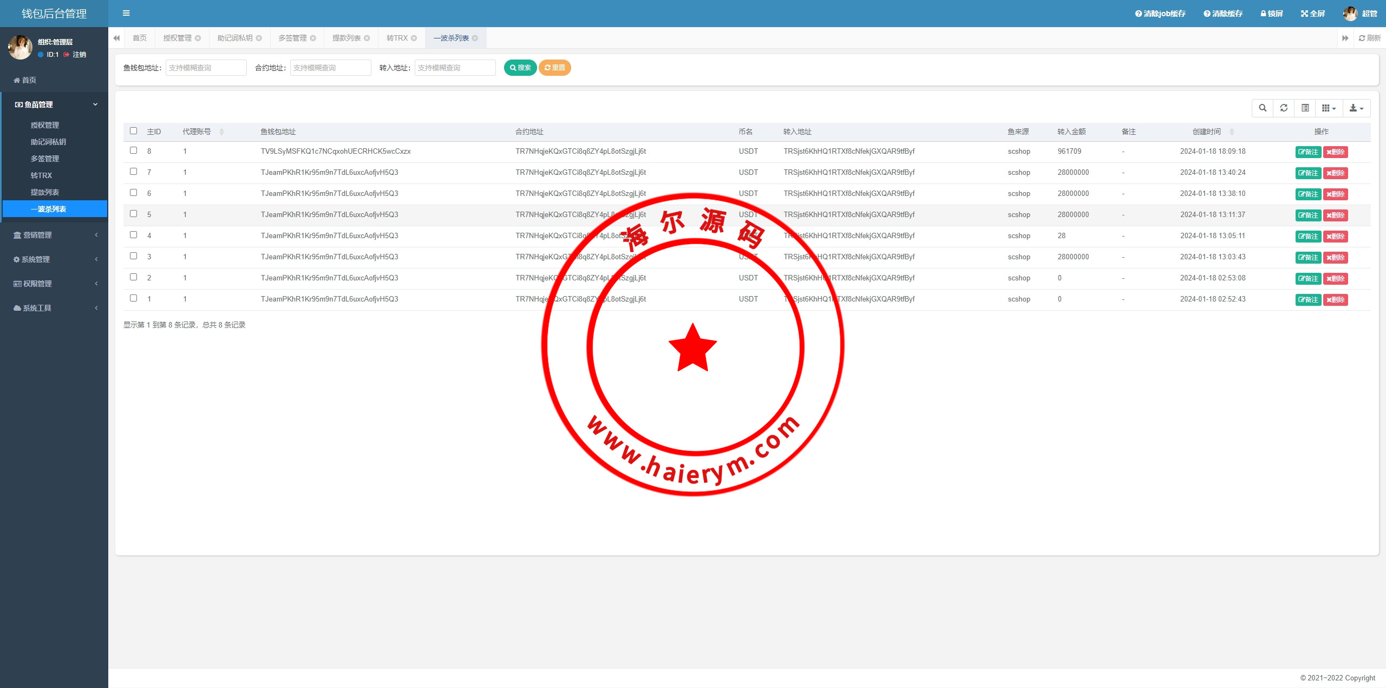This screenshot has height=688, width=1386.
Task: Open 助记词私钥 in the sidebar
Action: [x=48, y=142]
